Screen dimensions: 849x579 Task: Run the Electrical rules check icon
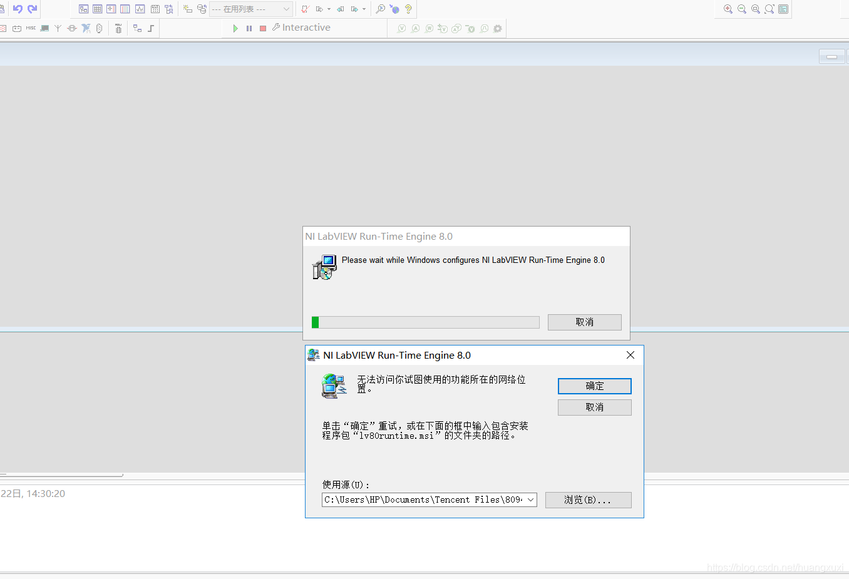tap(305, 9)
